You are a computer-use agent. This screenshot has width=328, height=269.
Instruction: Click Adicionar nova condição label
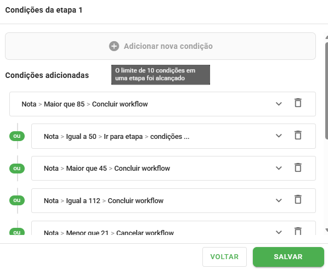168,46
